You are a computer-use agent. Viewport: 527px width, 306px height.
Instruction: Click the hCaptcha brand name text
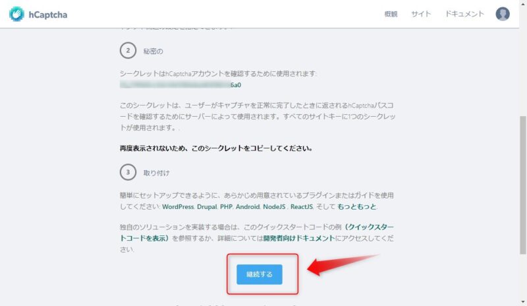click(47, 15)
